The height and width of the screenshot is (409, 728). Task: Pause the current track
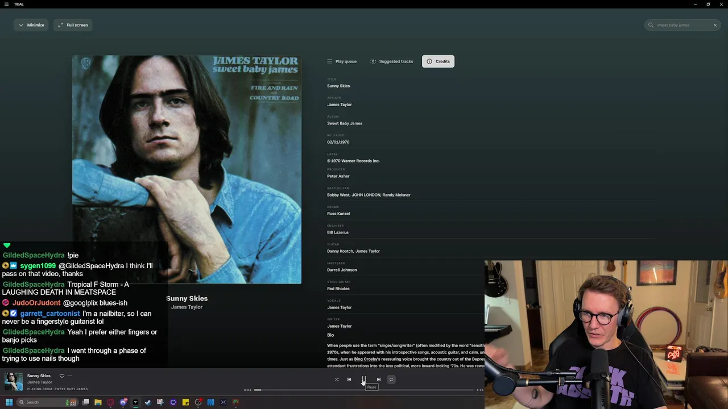[x=364, y=379]
